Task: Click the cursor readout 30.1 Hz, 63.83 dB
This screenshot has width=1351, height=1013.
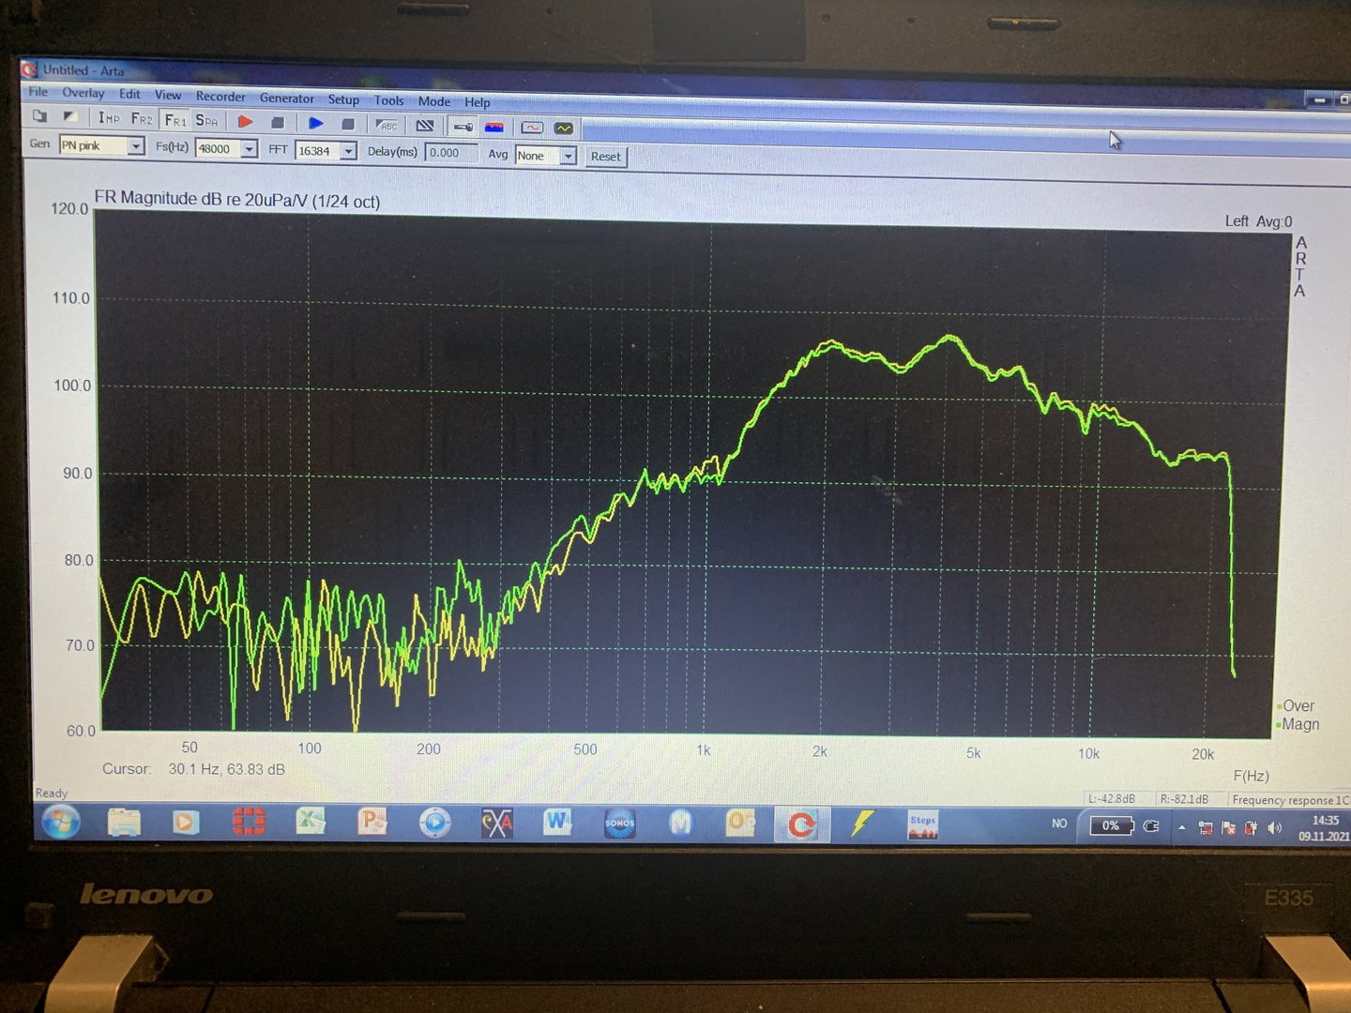Action: 227,769
